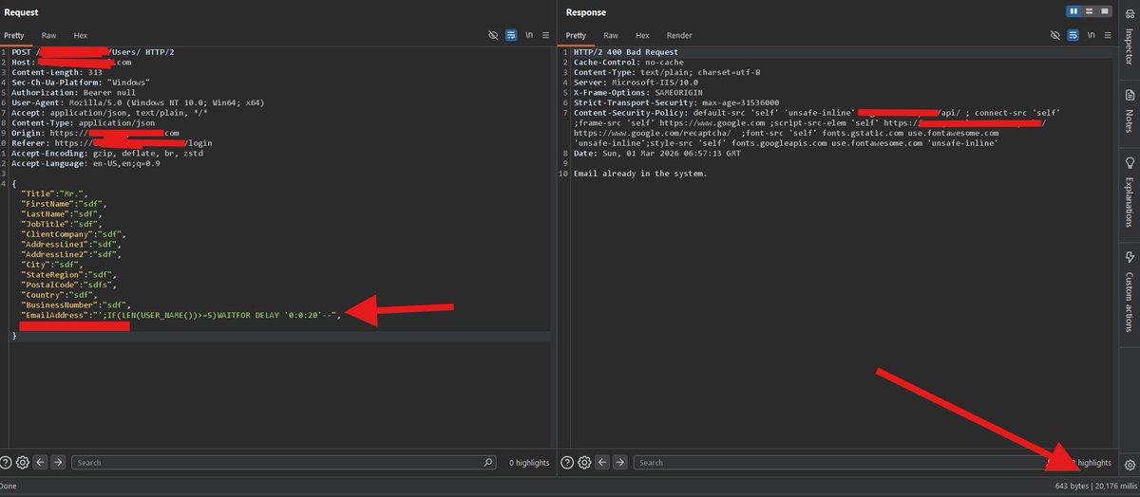Image resolution: width=1140 pixels, height=497 pixels.
Task: Click the 'X-Frame-Options: SAMEORIGIN' header line
Action: [x=636, y=92]
